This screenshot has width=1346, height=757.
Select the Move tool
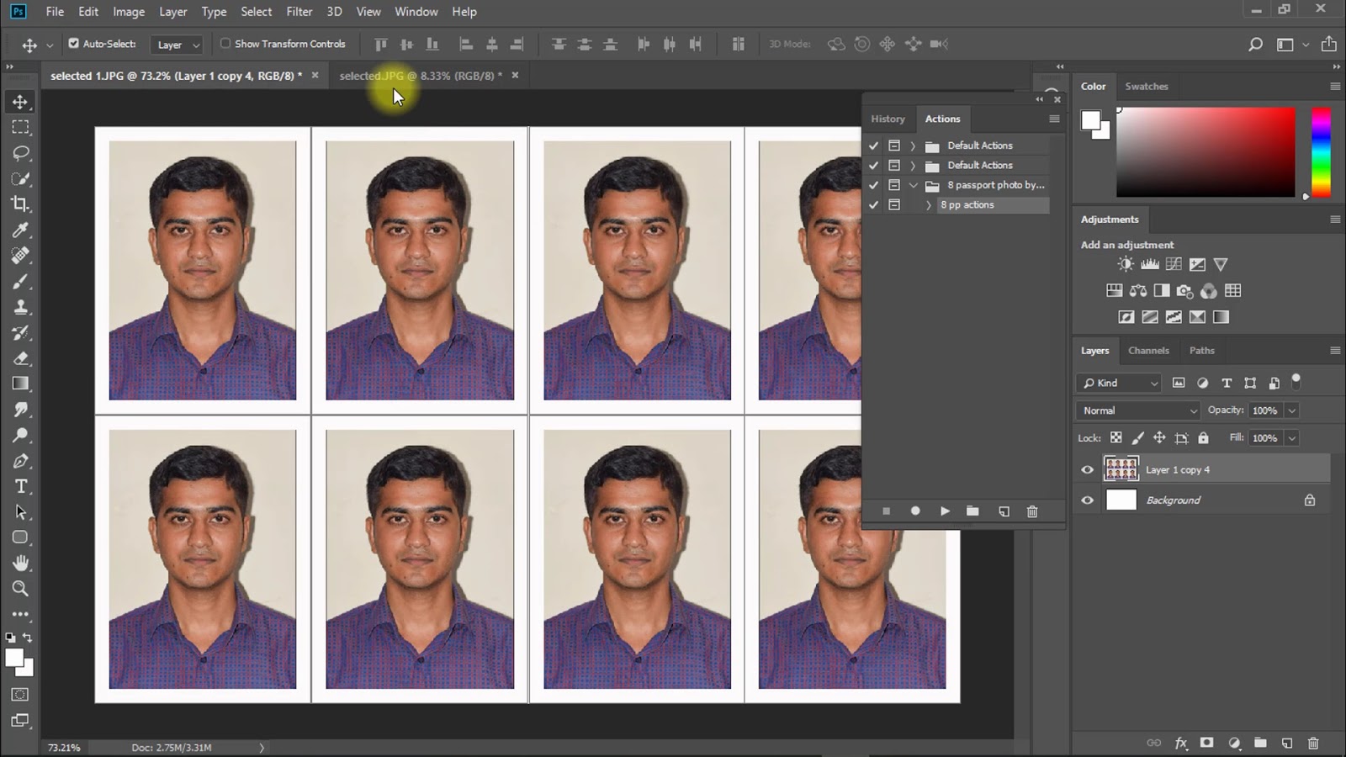20,101
